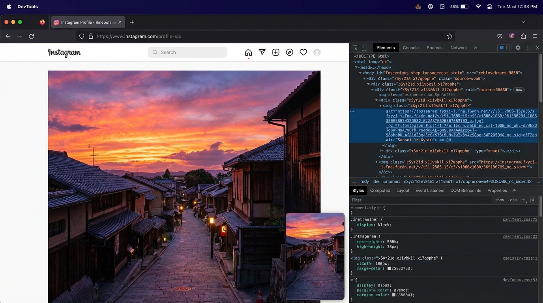The image size is (543, 303).
Task: Select the Instagram Home icon
Action: click(248, 52)
